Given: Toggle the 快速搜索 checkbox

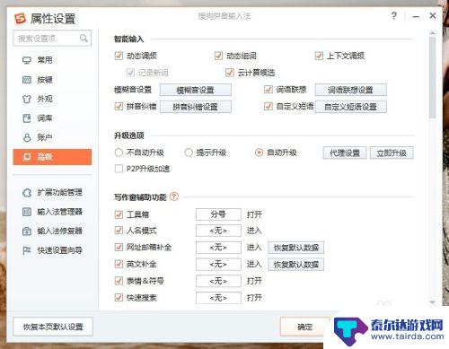Looking at the screenshot, I should pyautogui.click(x=119, y=298).
